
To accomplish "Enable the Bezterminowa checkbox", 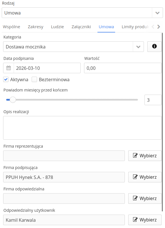I will (34, 80).
